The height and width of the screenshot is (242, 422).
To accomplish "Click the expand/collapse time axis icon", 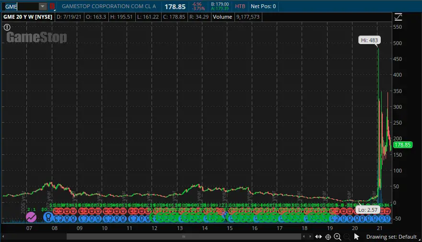I will pyautogui.click(x=318, y=237).
